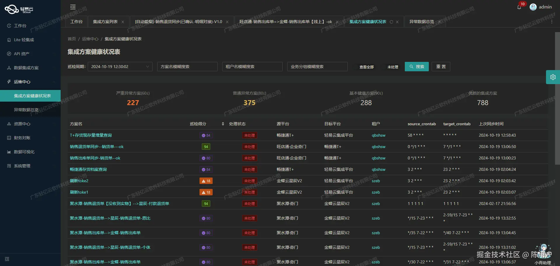Screen dimensions: 560x266
Task: Open the 巡检周期 date dropdown
Action: pyautogui.click(x=120, y=66)
